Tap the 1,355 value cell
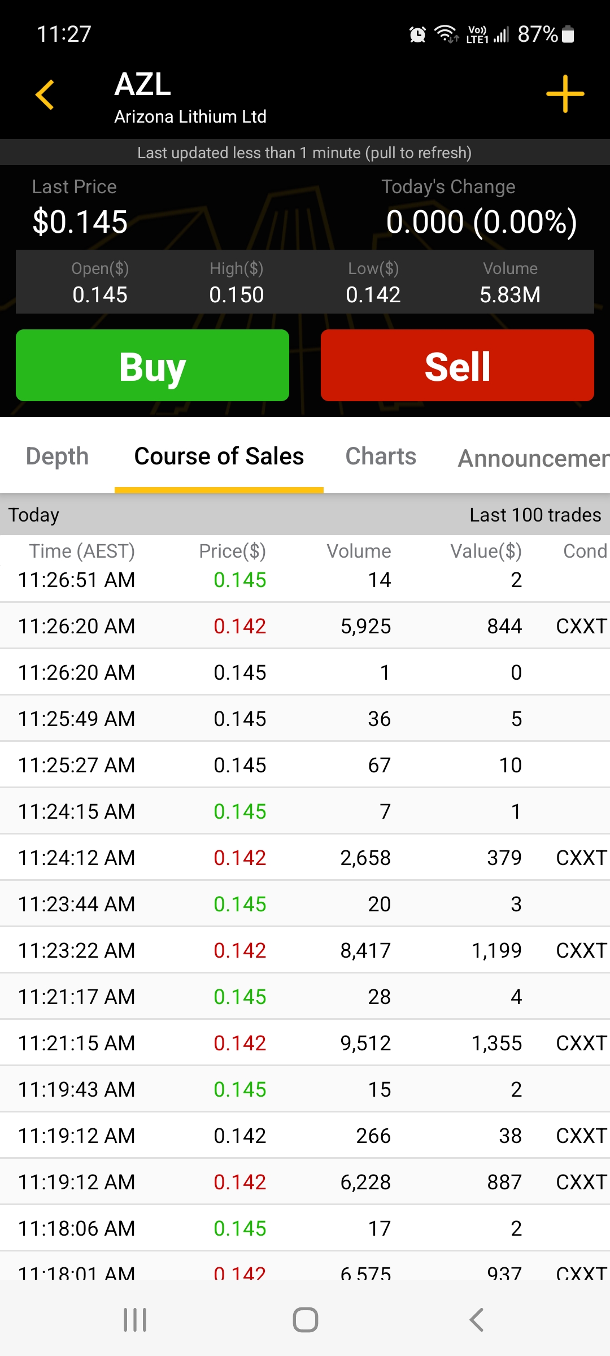This screenshot has height=1356, width=610. (497, 1043)
